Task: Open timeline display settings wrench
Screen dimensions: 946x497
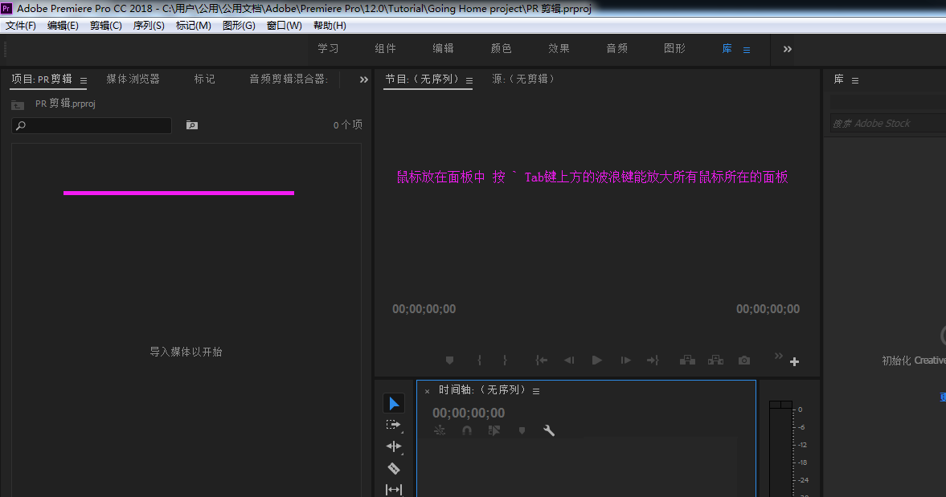Action: point(549,430)
